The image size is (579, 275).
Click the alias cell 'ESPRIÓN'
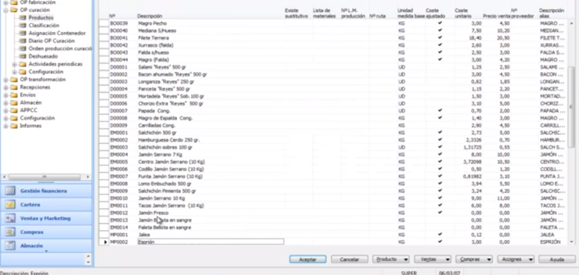pos(550,242)
